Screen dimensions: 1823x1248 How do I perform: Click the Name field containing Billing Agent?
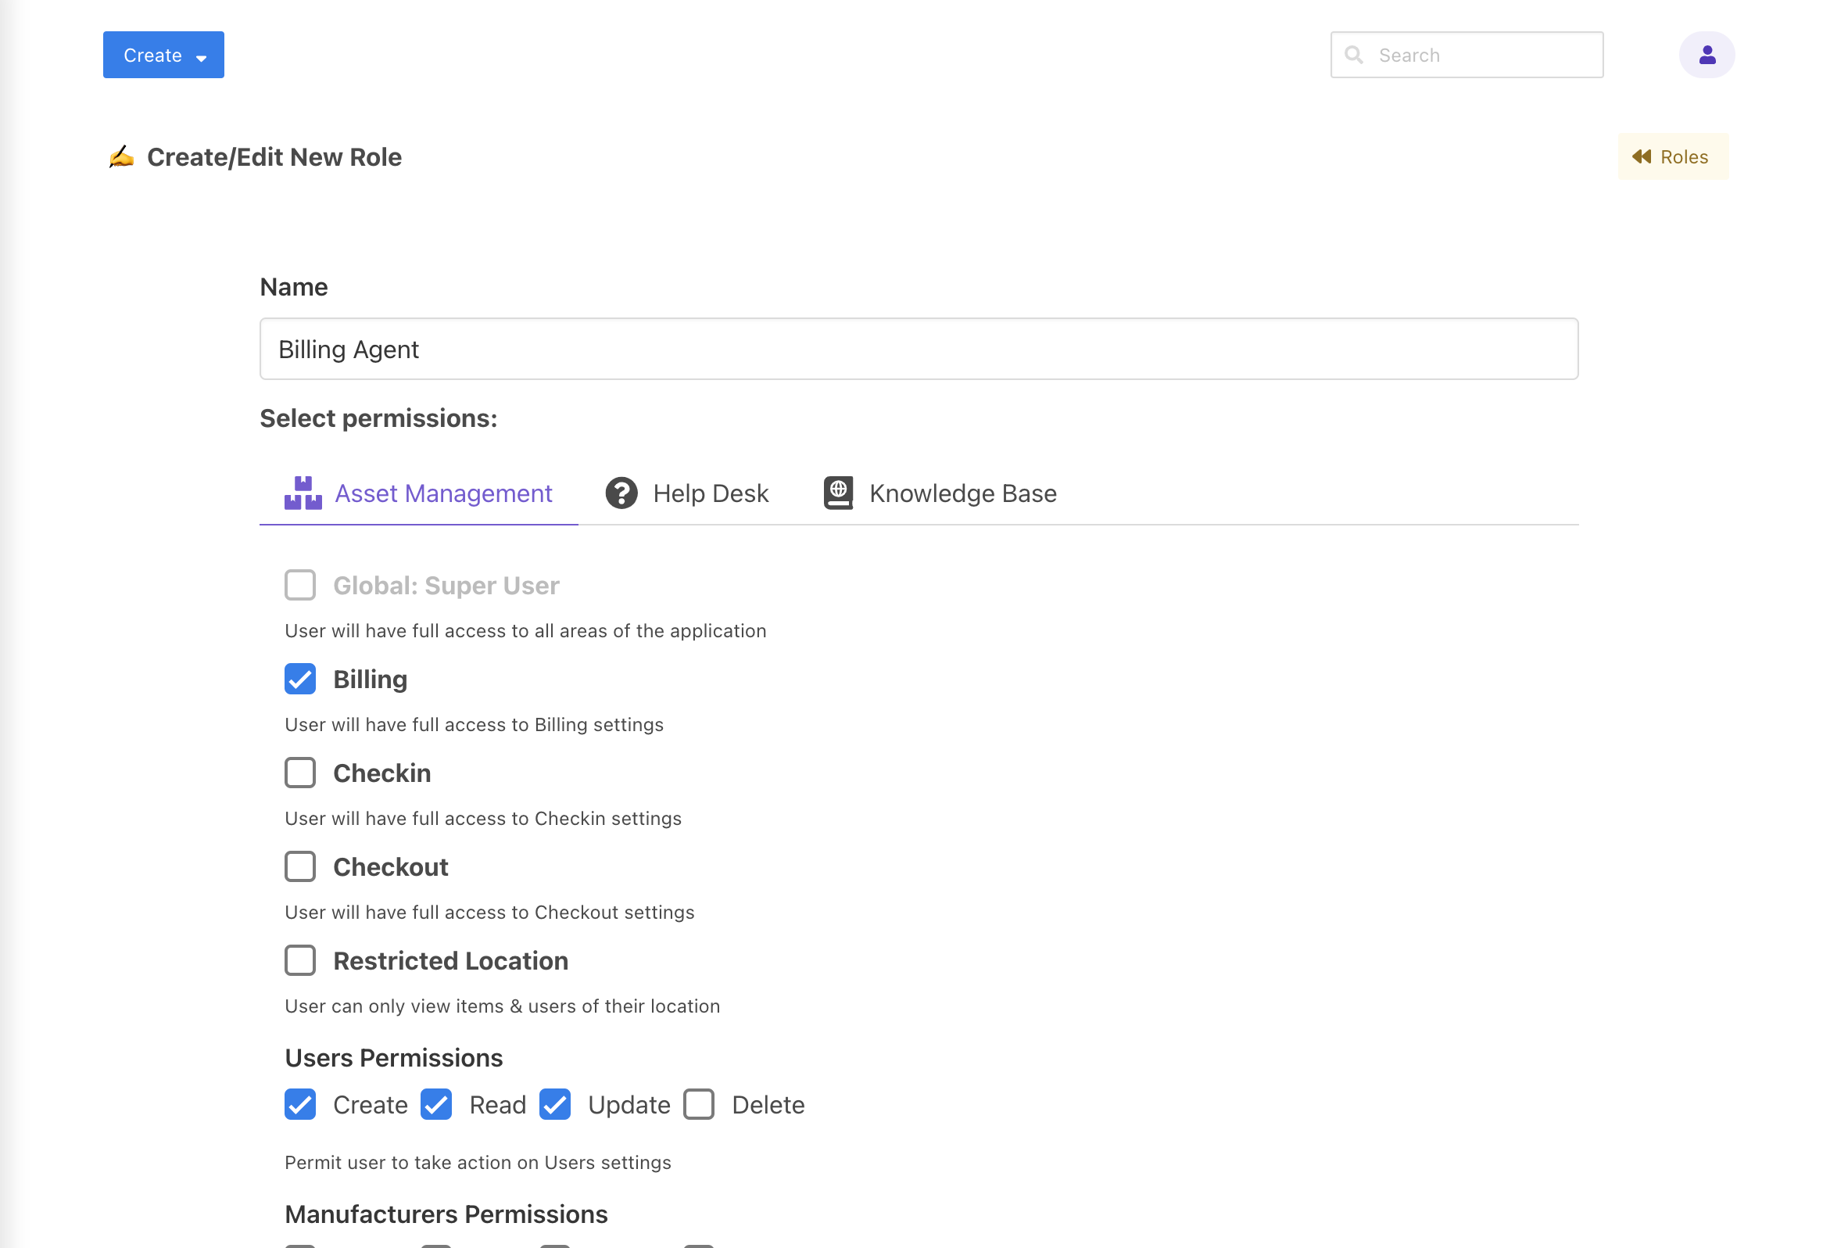point(918,349)
